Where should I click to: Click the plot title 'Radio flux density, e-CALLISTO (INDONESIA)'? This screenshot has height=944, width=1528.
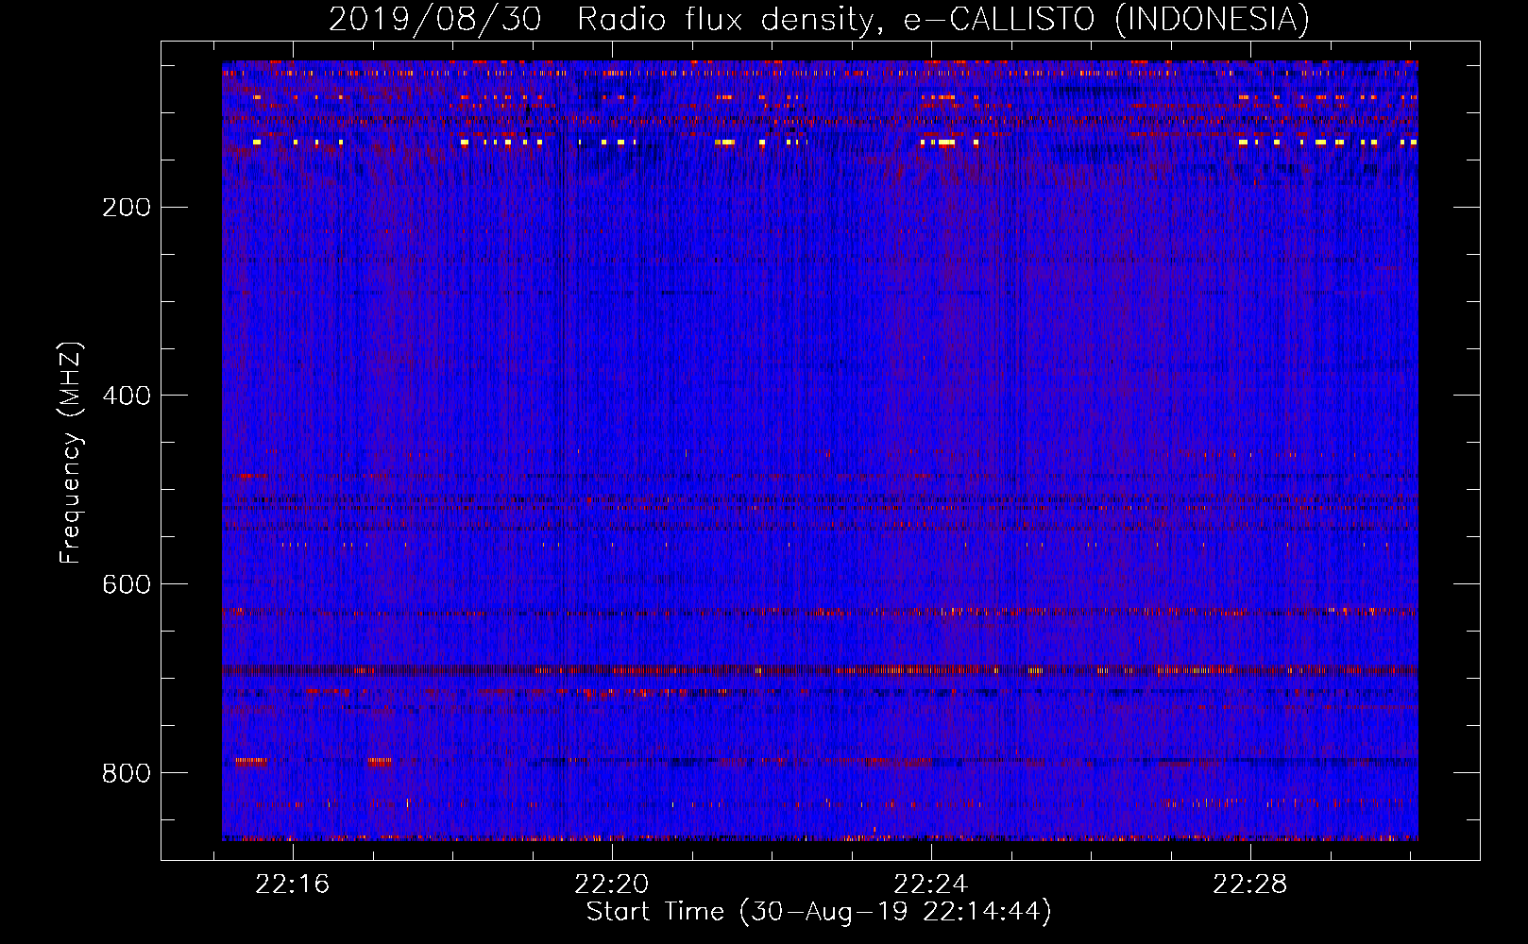943,19
